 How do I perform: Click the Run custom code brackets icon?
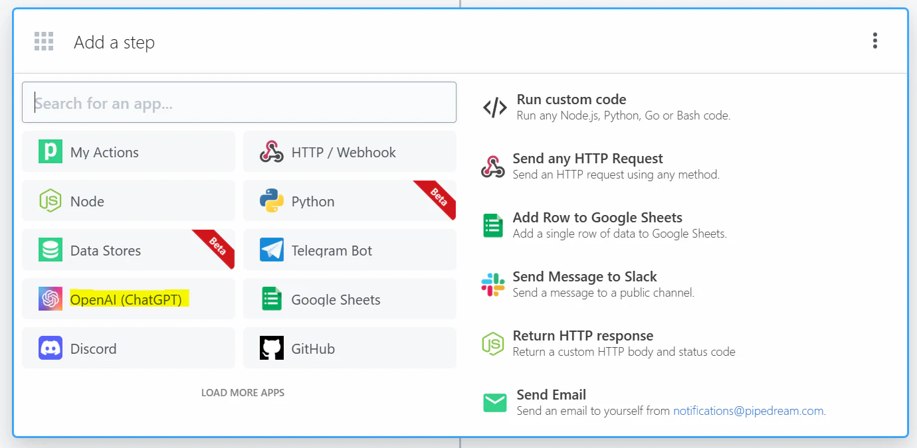click(495, 107)
